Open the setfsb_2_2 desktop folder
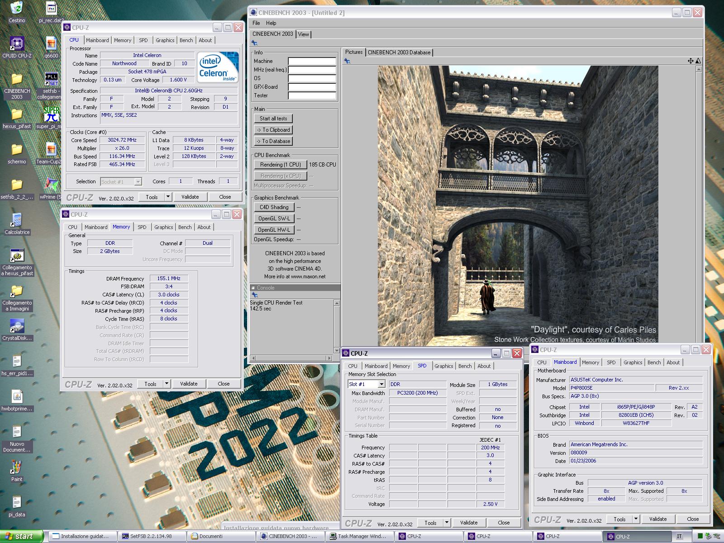Viewport: 724px width, 543px height. [x=17, y=185]
